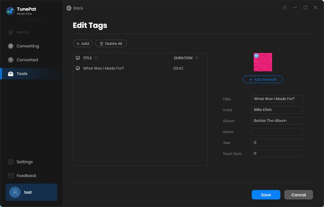Open the hamburger menu icon in title bar

click(x=285, y=8)
